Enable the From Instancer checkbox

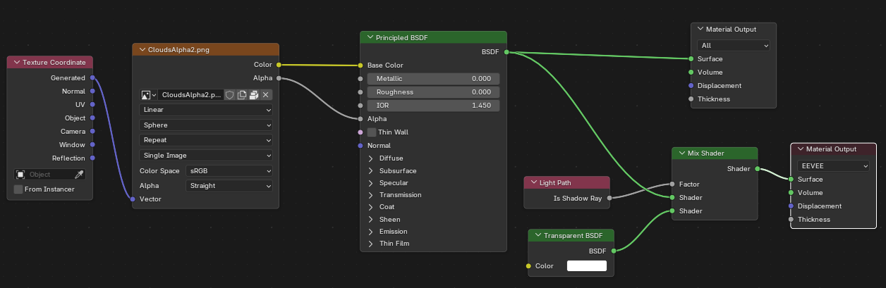(x=18, y=189)
